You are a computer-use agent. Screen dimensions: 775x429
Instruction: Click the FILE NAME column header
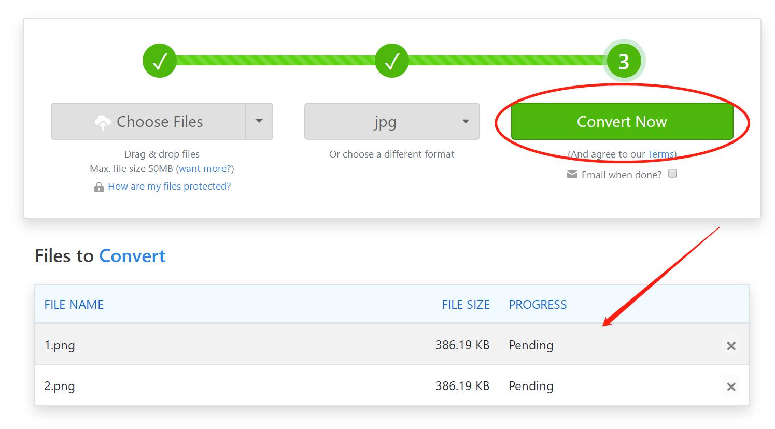[74, 305]
